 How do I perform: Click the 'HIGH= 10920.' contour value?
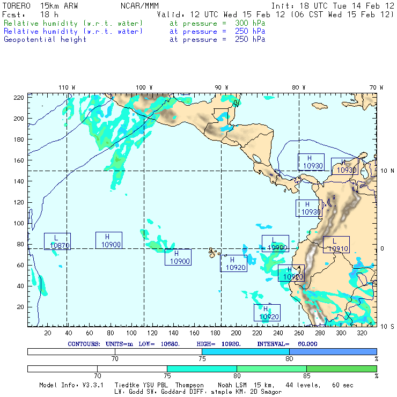tap(218, 344)
